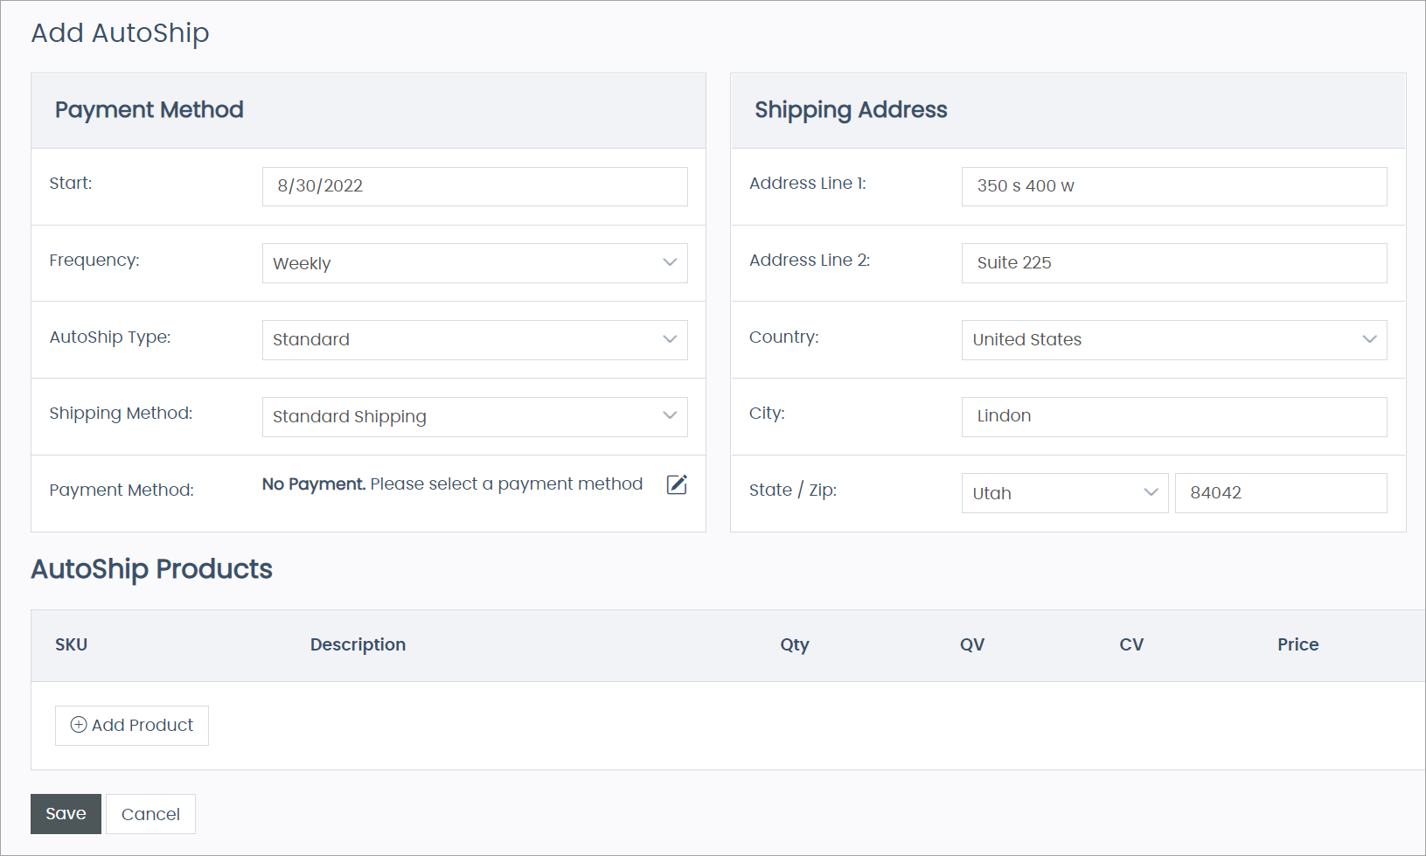
Task: Click the Zip code field 84042
Action: coord(1280,493)
